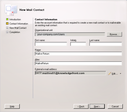Image resolution: width=127 pixels, height=112 pixels.
Task: Click the yellow Contact Information step indicator
Action: (7, 24)
